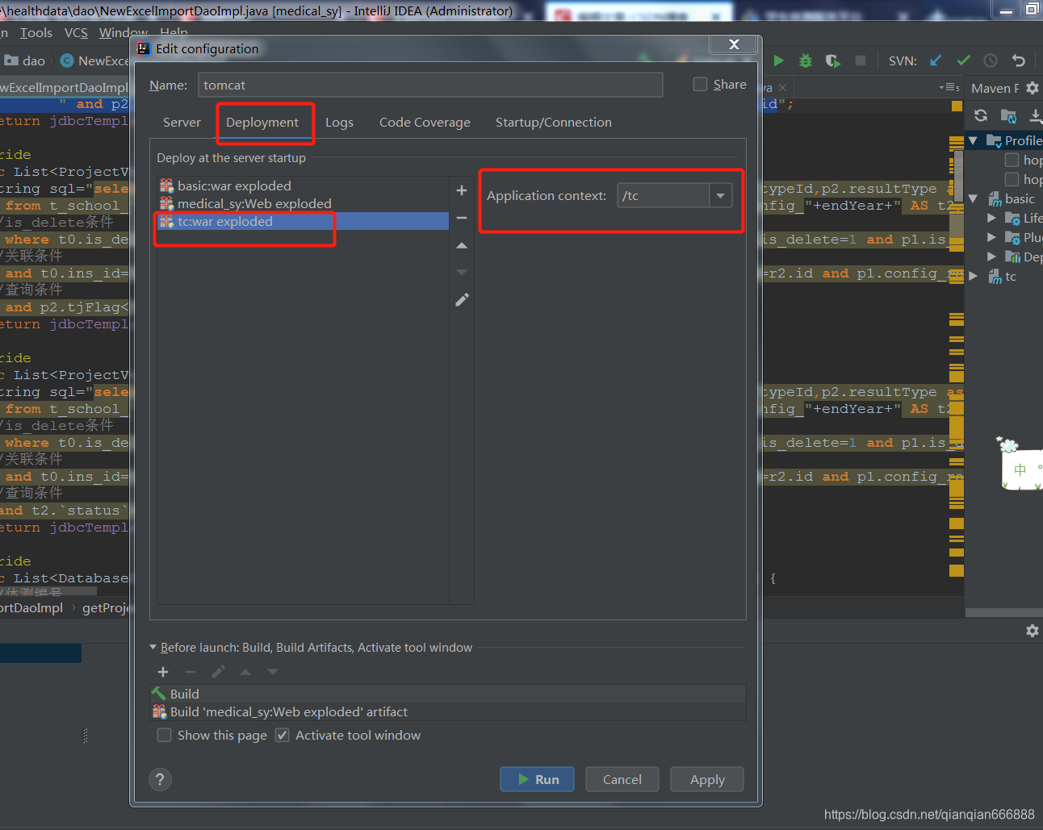The width and height of the screenshot is (1043, 830).
Task: Open Maven panel settings gear
Action: pos(1032,88)
